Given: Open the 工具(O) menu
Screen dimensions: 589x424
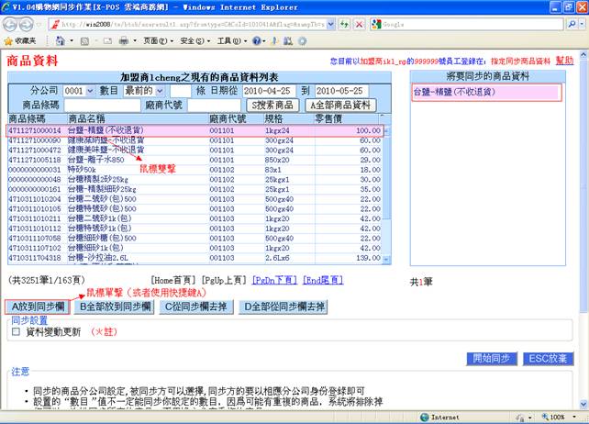Looking at the screenshot, I should 228,41.
